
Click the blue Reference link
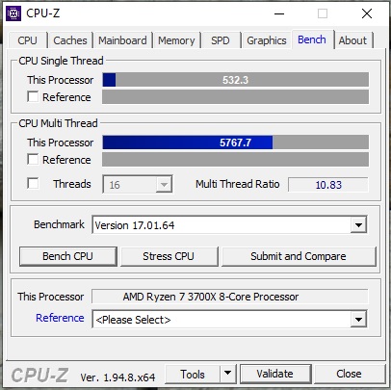pos(60,318)
